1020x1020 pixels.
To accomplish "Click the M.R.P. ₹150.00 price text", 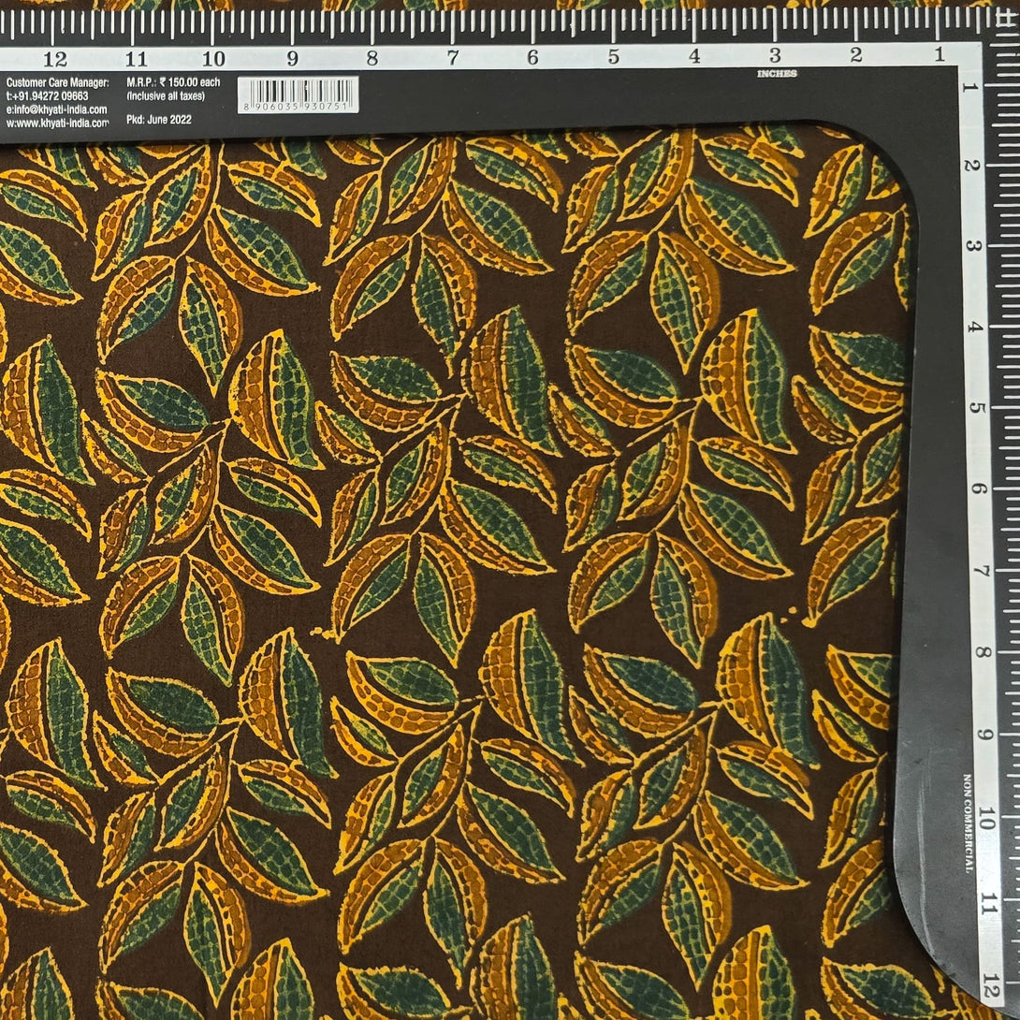I will click(166, 83).
